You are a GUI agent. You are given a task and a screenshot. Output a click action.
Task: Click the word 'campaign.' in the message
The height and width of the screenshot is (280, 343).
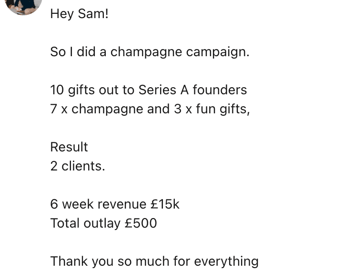pos(218,52)
